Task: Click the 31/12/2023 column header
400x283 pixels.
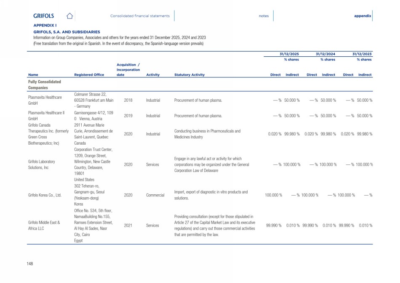Action: [362, 54]
